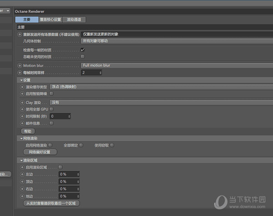Image resolution: width=273 pixels, height=216 pixels.
Task: Click the keyframe circle next to 邮件信息
Action: click(x=22, y=123)
